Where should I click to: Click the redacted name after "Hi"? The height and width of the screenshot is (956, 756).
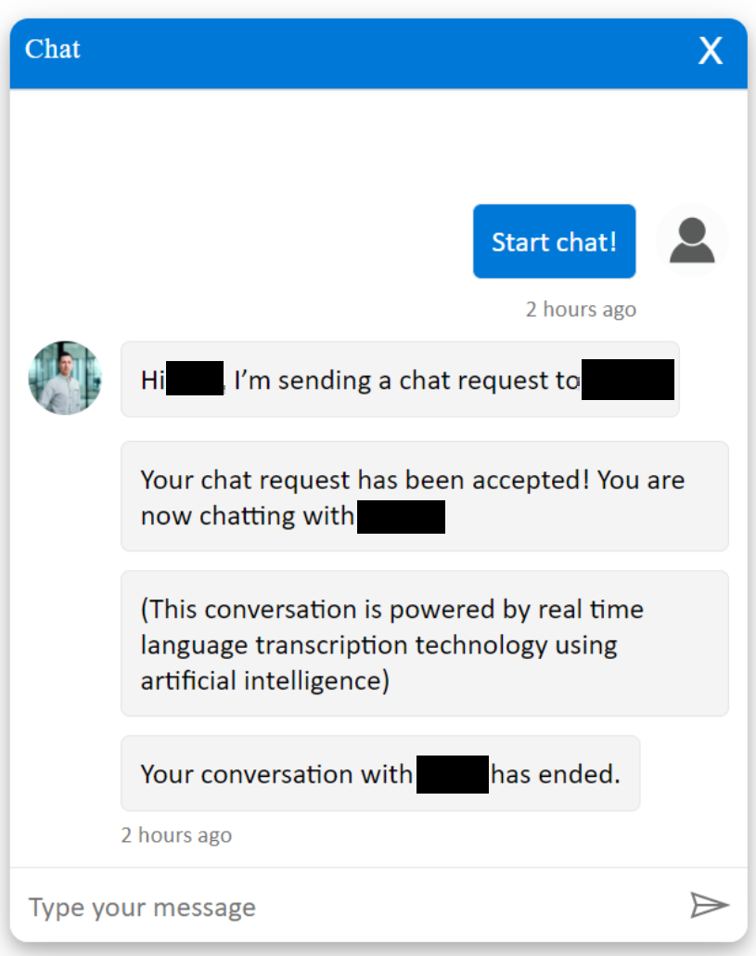(x=195, y=380)
